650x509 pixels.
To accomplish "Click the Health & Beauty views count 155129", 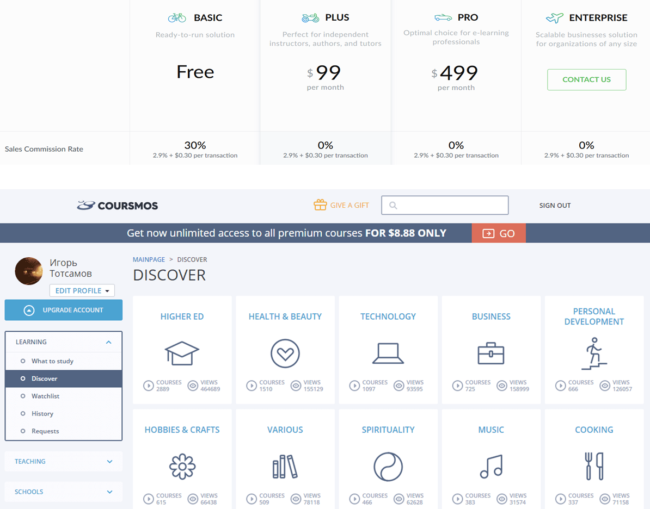I will (x=314, y=389).
